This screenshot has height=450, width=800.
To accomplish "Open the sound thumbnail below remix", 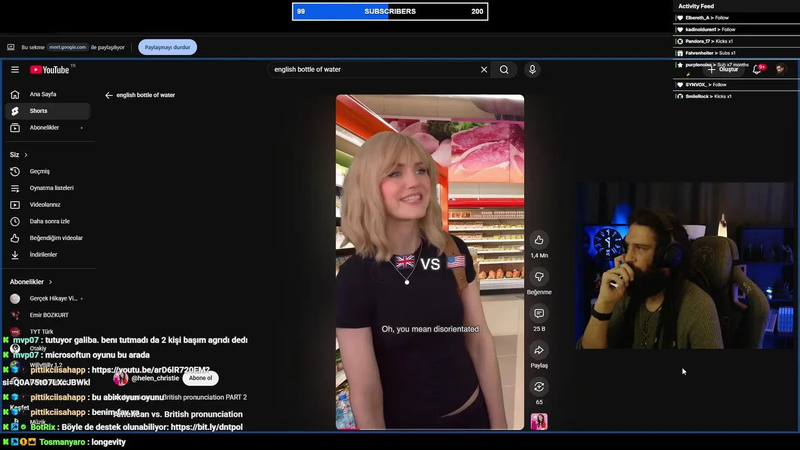I will click(539, 422).
